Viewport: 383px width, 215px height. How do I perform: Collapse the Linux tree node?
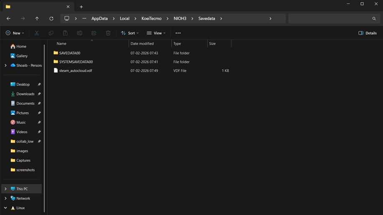(x=5, y=208)
